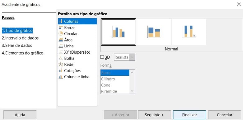The width and height of the screenshot is (243, 120).
Task: Select the Bolha bubble chart icon
Action: coord(61,58)
